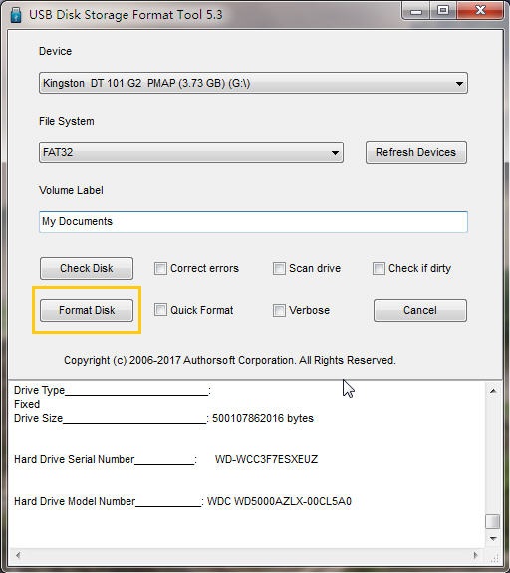
Task: Tick the Scan drive checkbox
Action: click(279, 269)
